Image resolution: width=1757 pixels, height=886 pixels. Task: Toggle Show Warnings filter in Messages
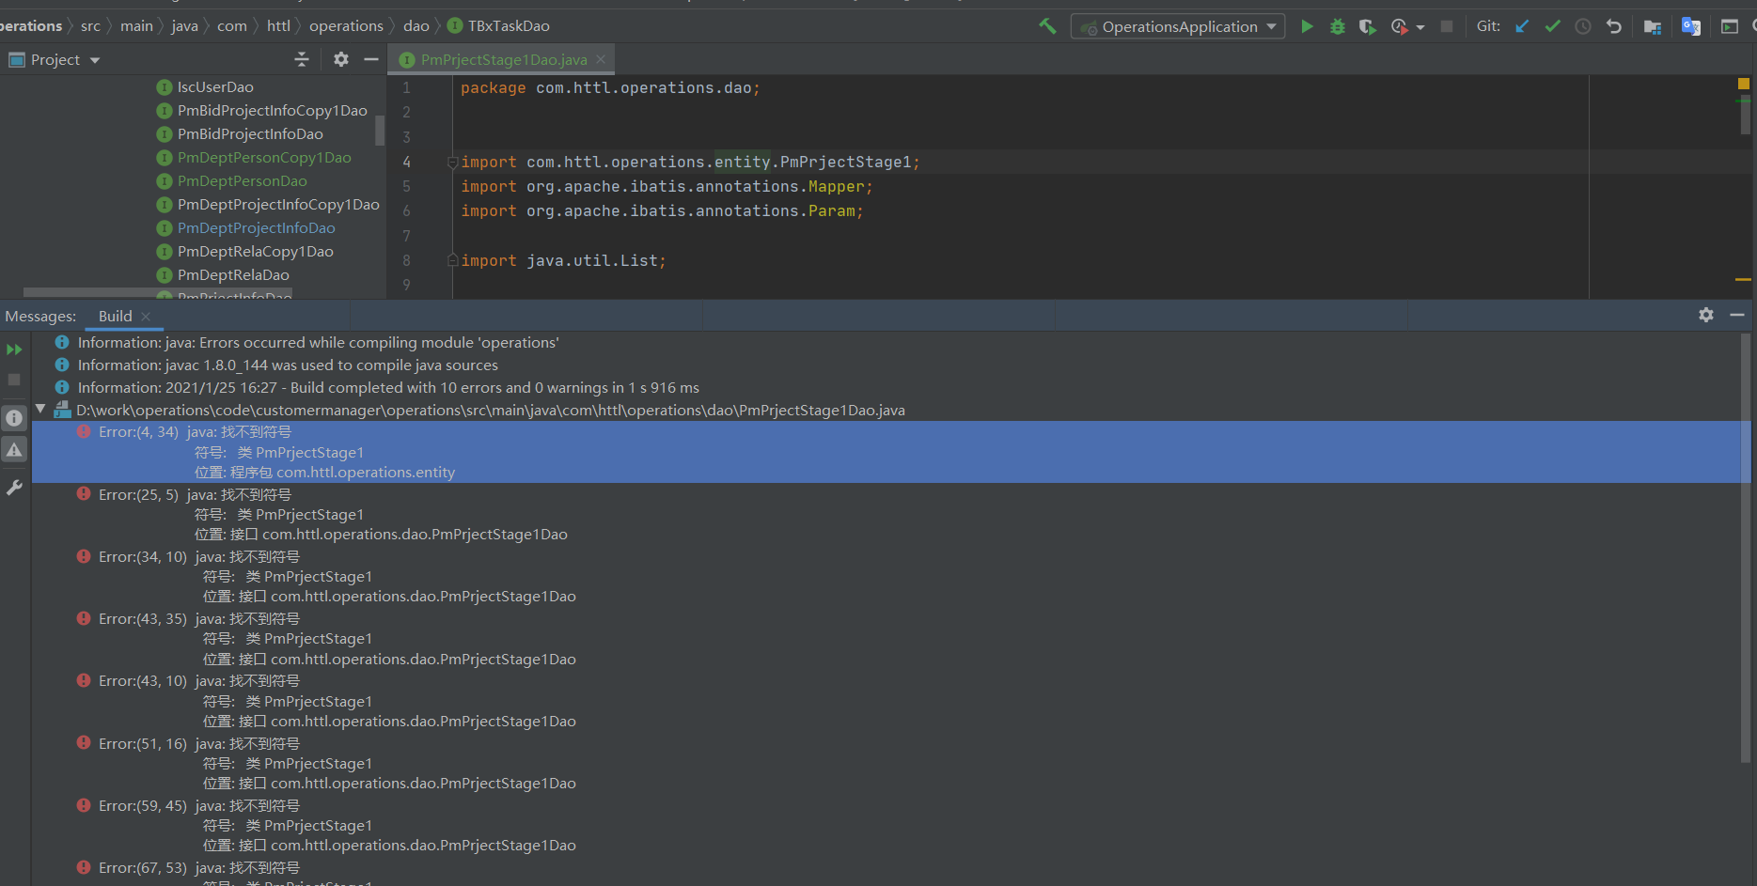pos(14,450)
